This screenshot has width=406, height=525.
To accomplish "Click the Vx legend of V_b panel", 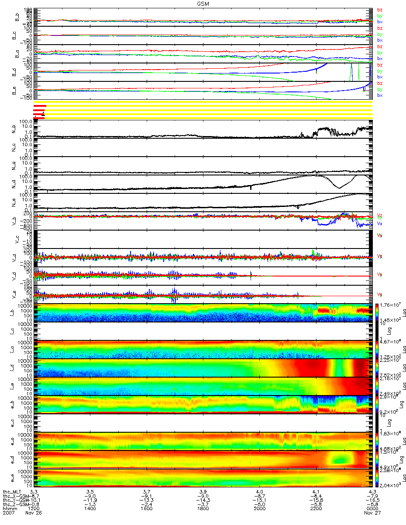I will point(380,224).
